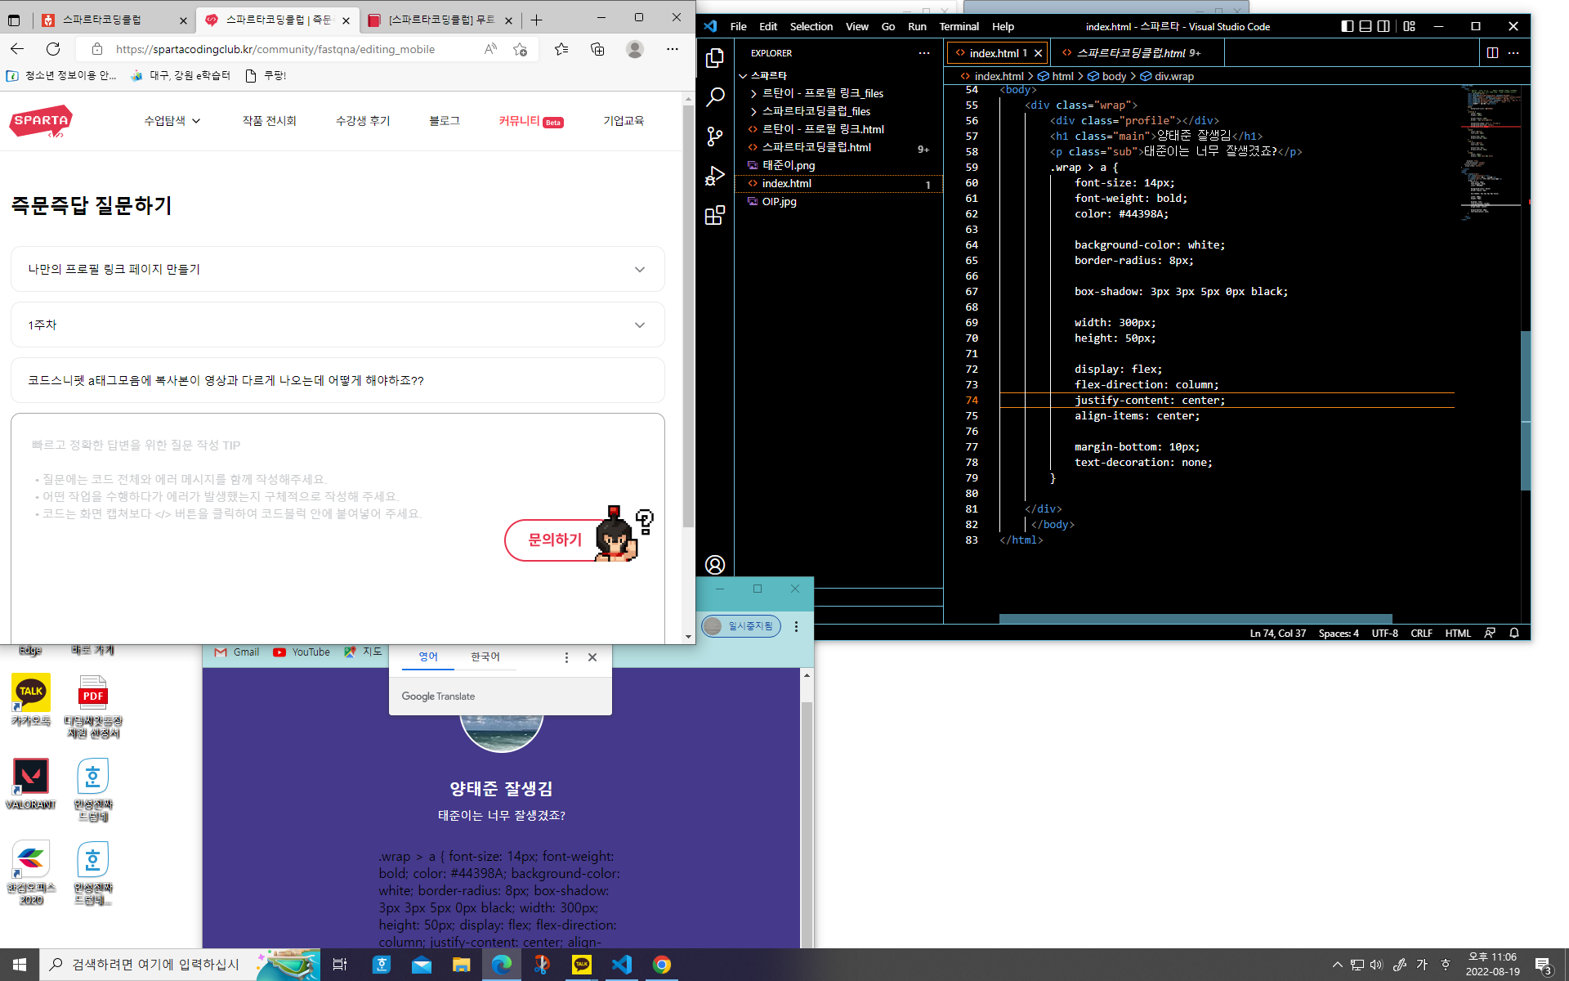Open Google Translate options menu
The height and width of the screenshot is (981, 1569).
pyautogui.click(x=566, y=657)
